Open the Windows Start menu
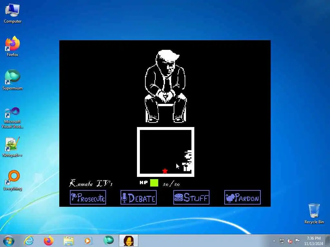Viewport: 330px width, 247px height. (9, 241)
